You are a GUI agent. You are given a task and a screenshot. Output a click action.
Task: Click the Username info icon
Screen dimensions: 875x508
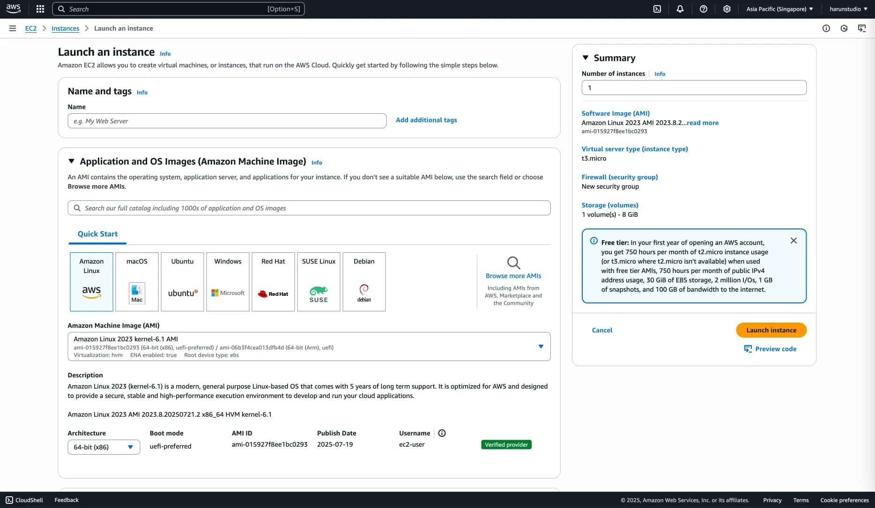442,433
